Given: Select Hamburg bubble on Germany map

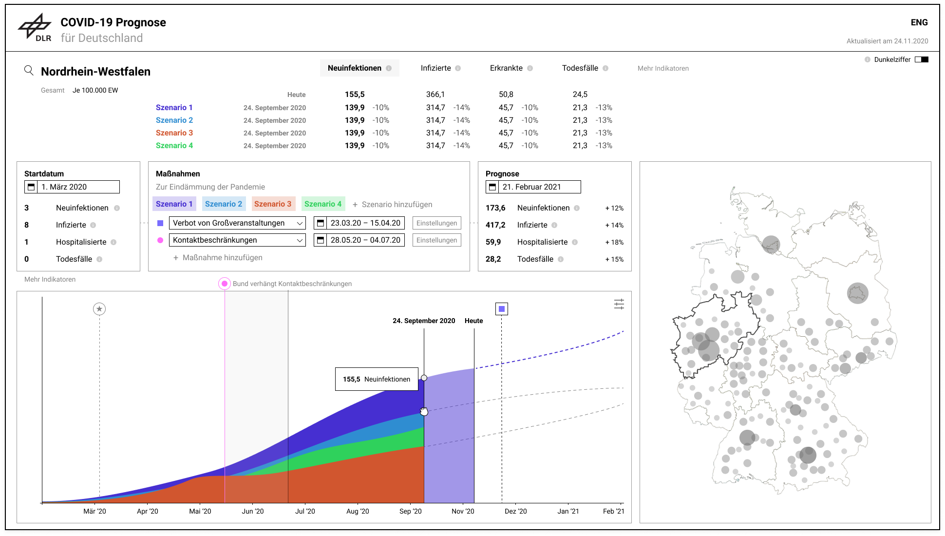Looking at the screenshot, I should (771, 245).
